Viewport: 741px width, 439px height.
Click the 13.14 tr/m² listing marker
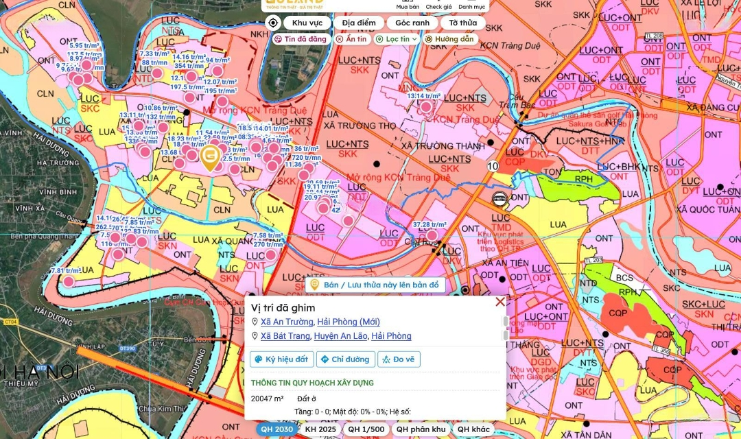point(426,107)
